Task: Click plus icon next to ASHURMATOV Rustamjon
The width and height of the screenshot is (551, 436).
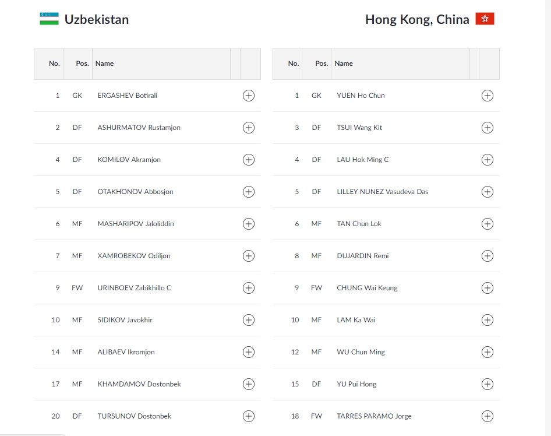Action: (249, 128)
